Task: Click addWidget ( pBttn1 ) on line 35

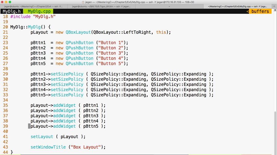Action: tap(78, 105)
